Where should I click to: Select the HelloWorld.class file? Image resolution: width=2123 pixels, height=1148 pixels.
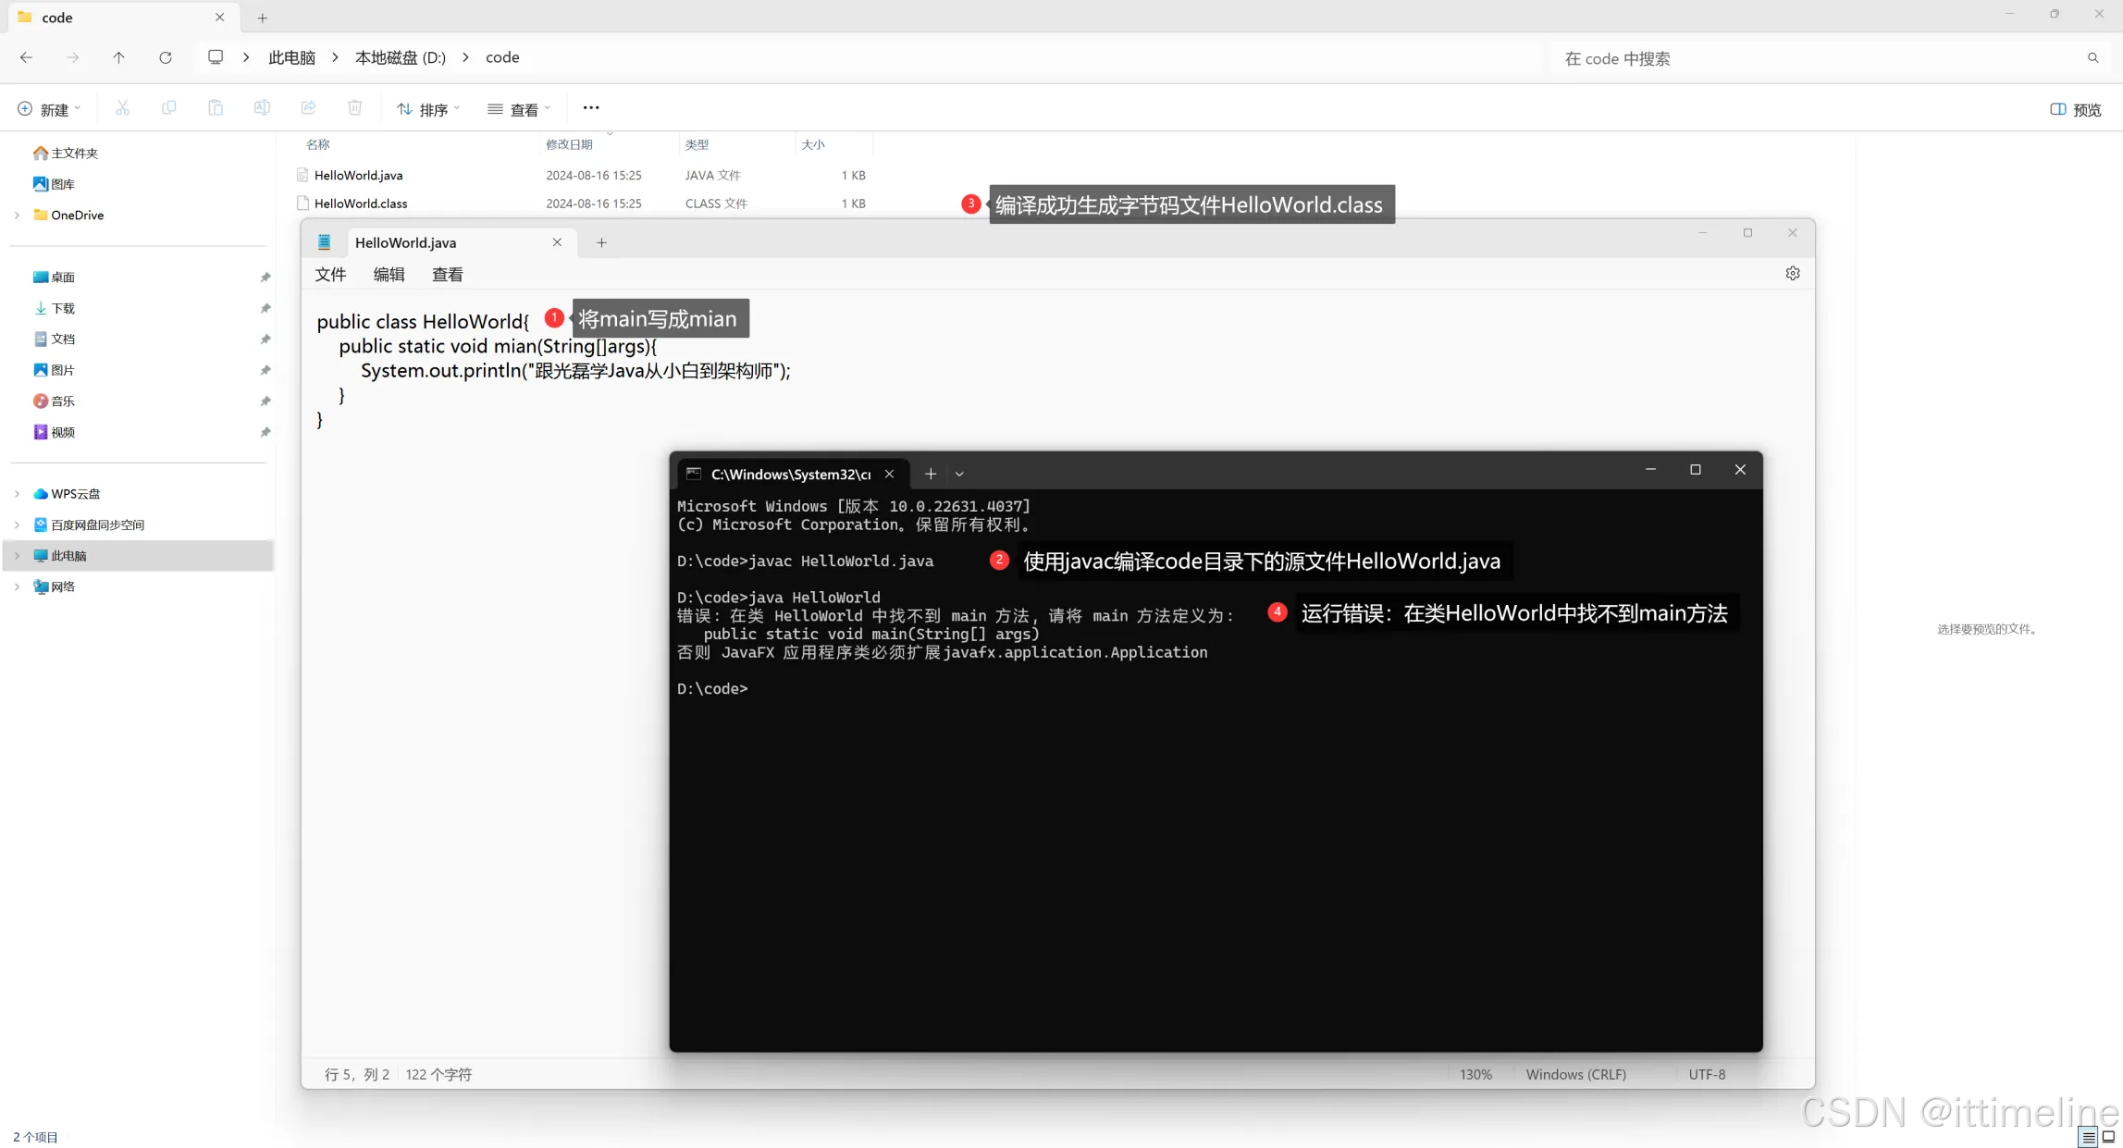361,204
